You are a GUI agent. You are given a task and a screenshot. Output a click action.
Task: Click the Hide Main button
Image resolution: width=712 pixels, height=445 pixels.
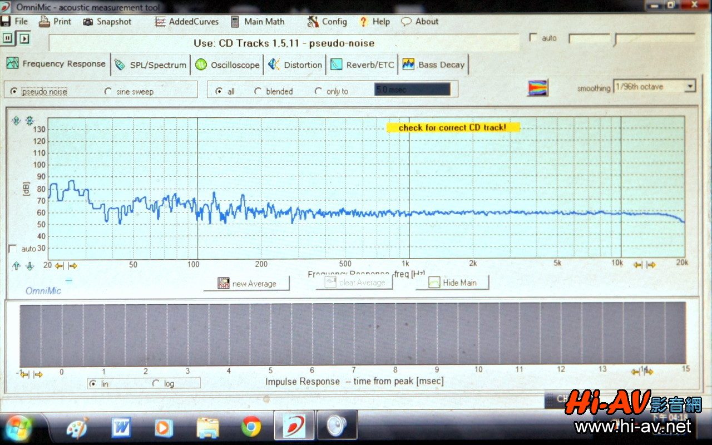459,283
